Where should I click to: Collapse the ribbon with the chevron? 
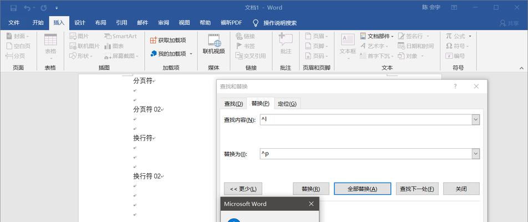pyautogui.click(x=521, y=68)
